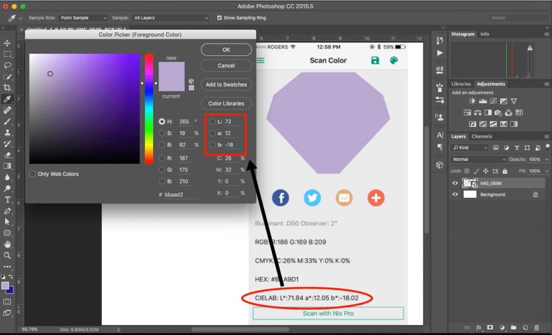
Task: Hide the IMG_0696 layer
Action: pos(454,183)
